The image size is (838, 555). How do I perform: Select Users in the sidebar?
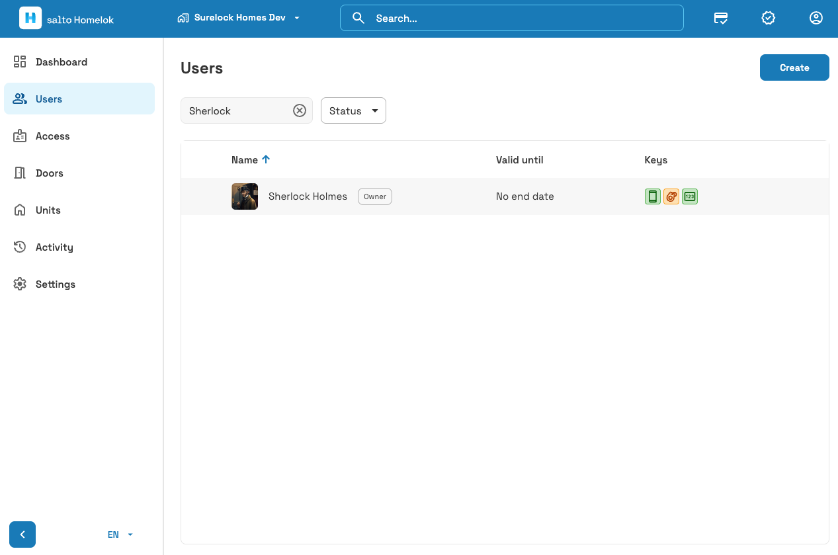[79, 99]
